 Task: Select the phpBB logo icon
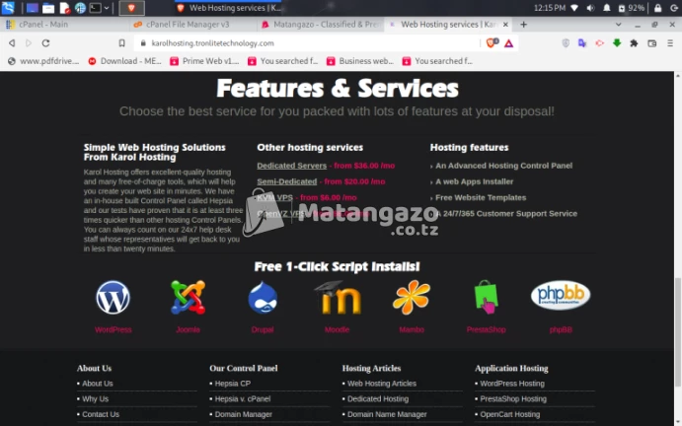(x=561, y=295)
